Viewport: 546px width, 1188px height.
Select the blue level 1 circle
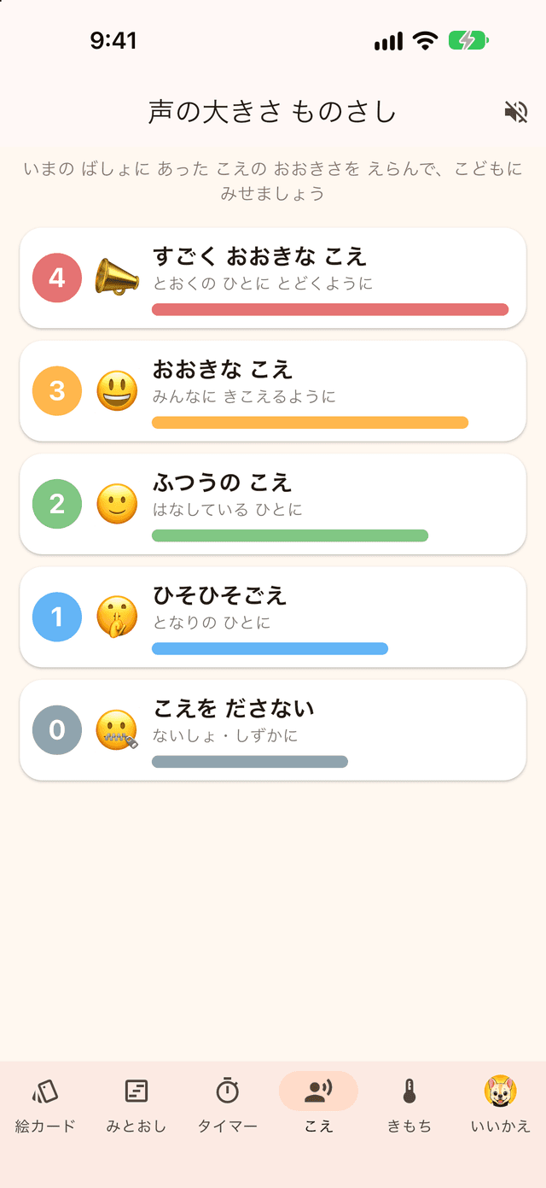pyautogui.click(x=57, y=617)
